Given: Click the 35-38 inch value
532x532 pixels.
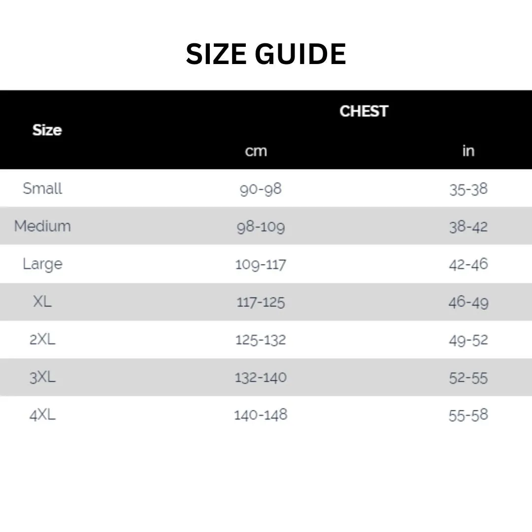Looking at the screenshot, I should [x=468, y=189].
